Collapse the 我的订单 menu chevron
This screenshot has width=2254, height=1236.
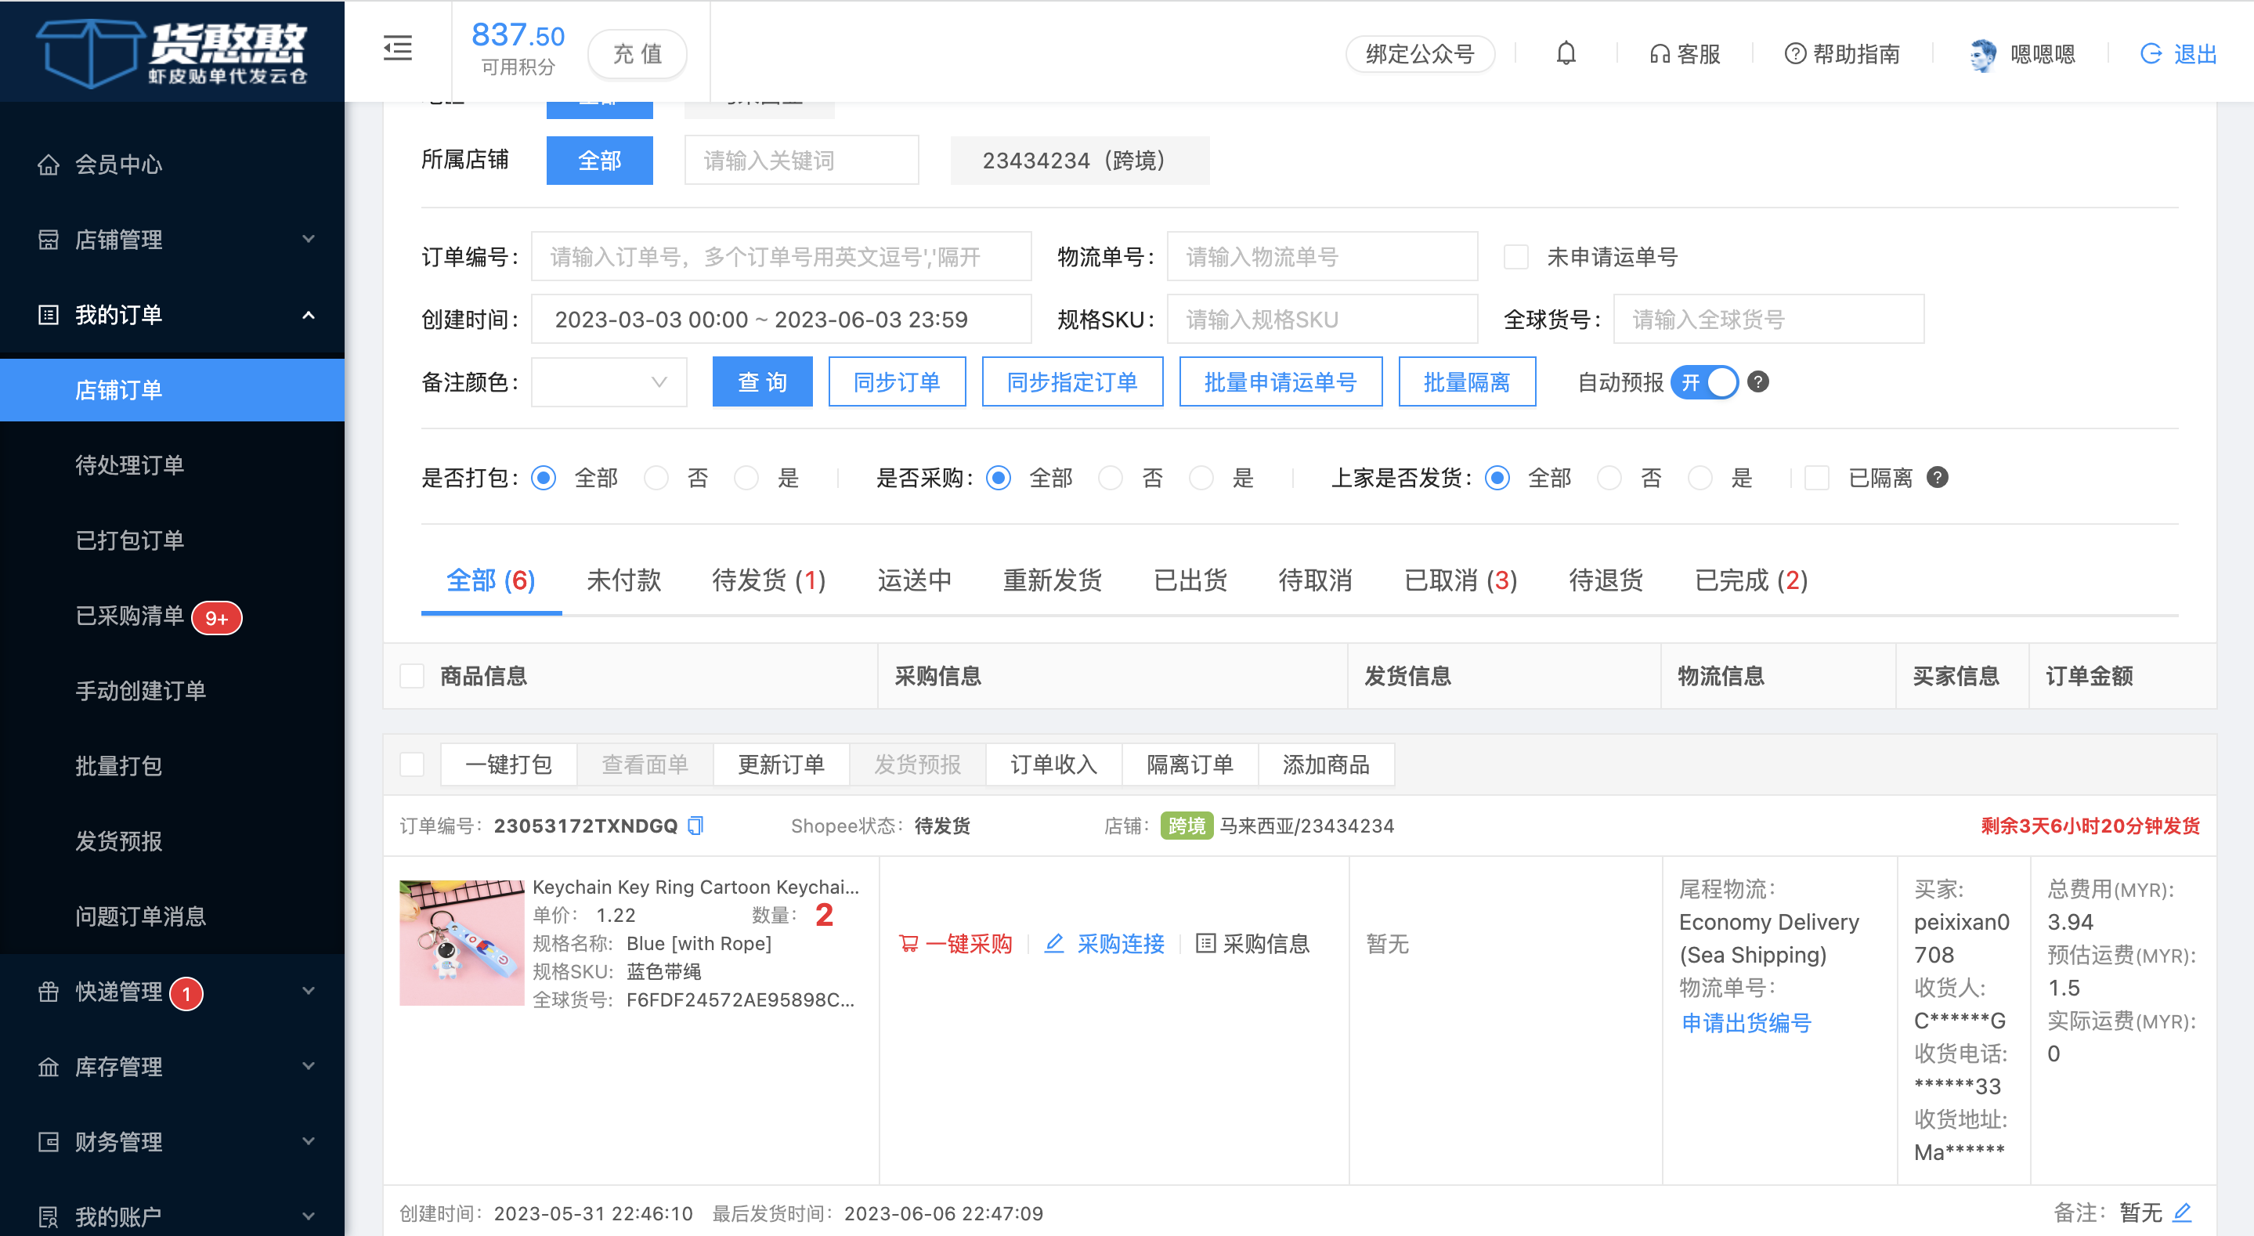coord(308,314)
